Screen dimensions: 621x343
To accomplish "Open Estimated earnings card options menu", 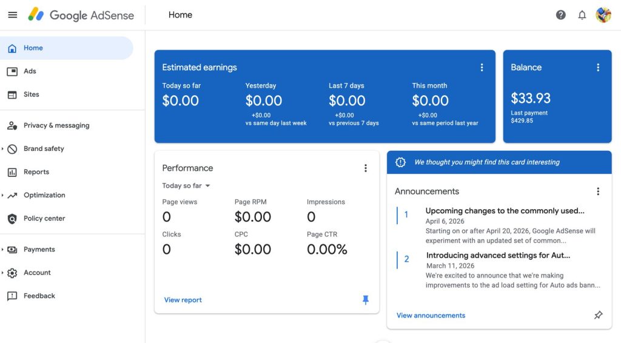I will tap(482, 67).
